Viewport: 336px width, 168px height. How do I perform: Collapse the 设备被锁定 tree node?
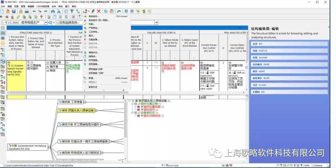coord(132,113)
